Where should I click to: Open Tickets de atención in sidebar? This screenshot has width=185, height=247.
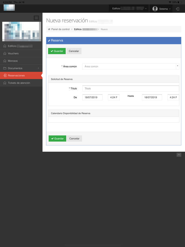(21, 83)
